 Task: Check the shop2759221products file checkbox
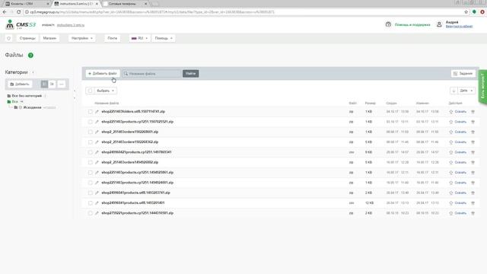click(90, 213)
